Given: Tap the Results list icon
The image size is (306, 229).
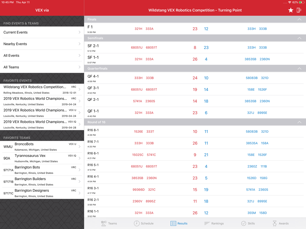Looking at the screenshot, I should pos(173,224).
